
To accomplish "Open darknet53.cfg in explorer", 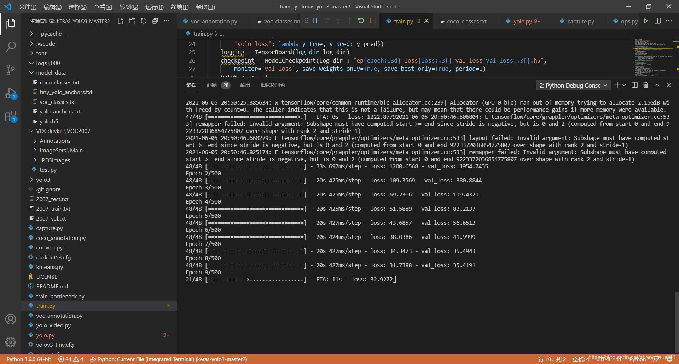I will [99, 257].
